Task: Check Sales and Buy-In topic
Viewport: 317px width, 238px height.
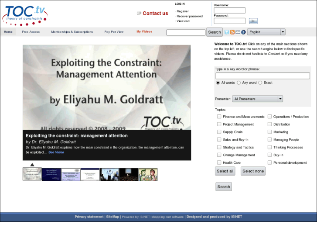Action: coord(219,140)
